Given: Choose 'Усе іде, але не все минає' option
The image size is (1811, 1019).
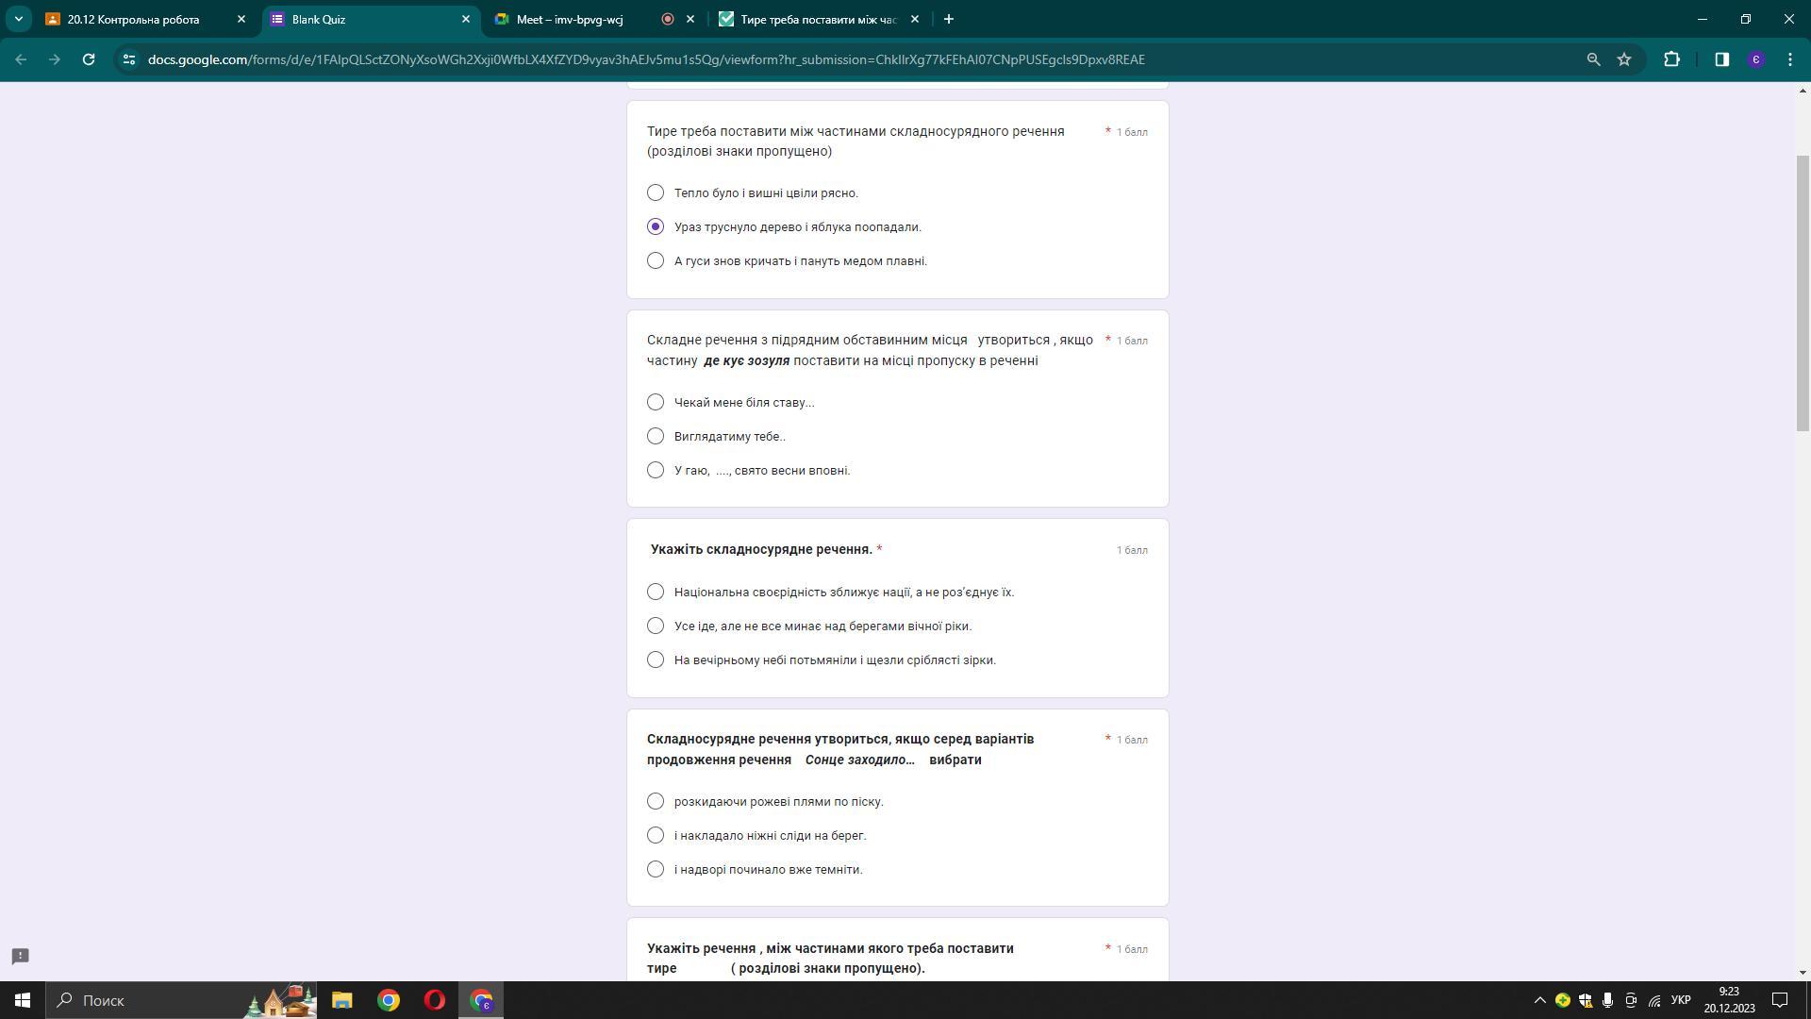Looking at the screenshot, I should pyautogui.click(x=656, y=626).
